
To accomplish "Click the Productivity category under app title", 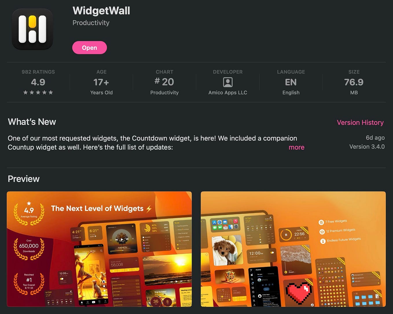I will click(x=91, y=23).
